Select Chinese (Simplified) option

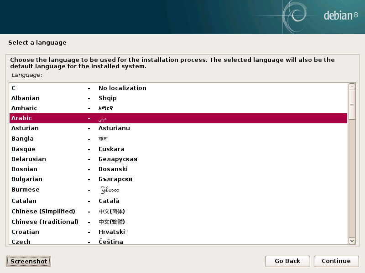coord(178,212)
